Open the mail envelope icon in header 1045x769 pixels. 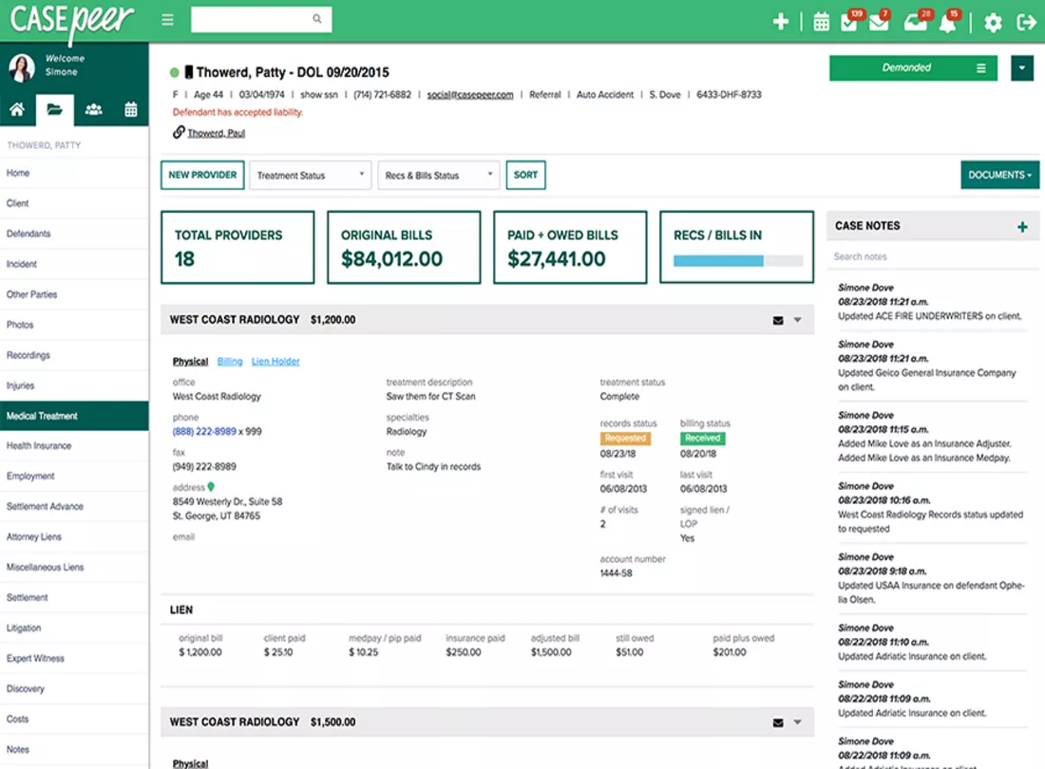click(879, 22)
